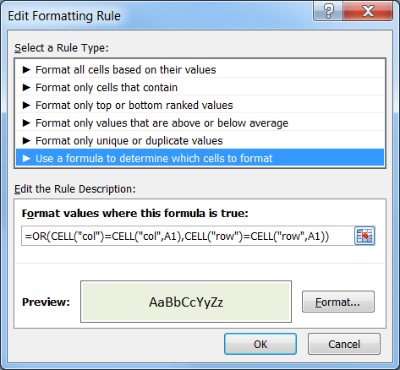Click arrow beside top or bottom ranked values

tap(26, 105)
